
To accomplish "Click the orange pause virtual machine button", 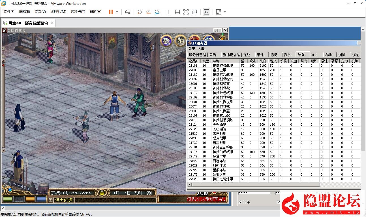I will [111, 12].
